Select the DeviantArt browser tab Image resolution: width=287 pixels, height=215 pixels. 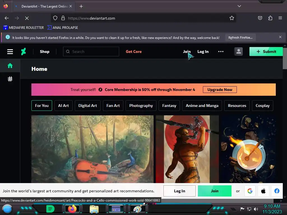43,6
